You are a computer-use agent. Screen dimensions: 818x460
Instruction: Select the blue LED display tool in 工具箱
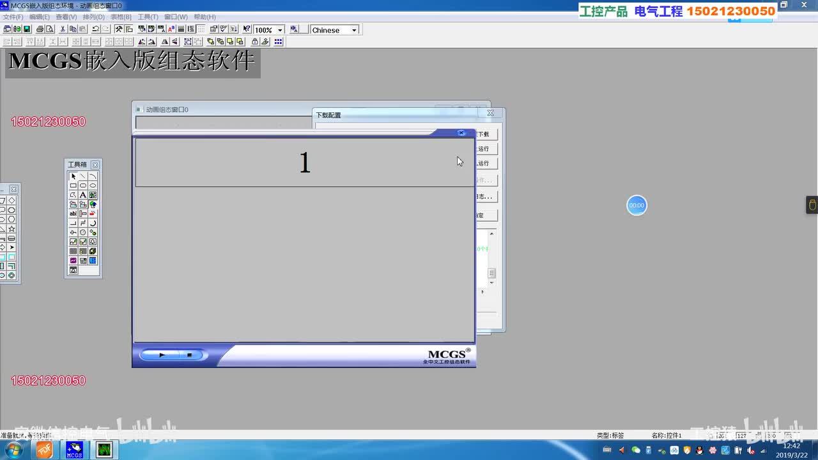(93, 261)
